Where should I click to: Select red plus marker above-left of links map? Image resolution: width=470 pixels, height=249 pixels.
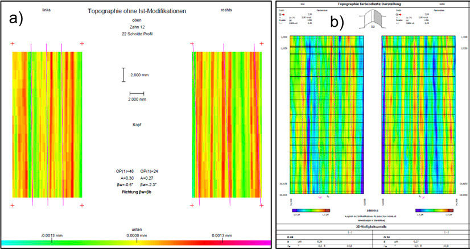pos(13,44)
